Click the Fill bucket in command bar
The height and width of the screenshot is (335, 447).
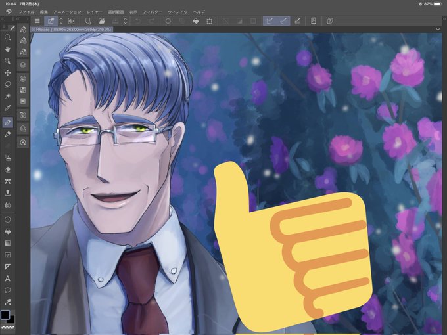coord(196,21)
